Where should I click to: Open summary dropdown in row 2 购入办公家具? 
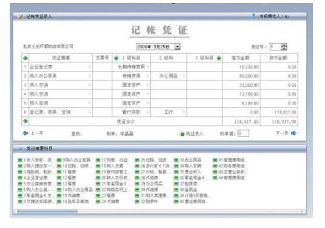click(x=90, y=76)
